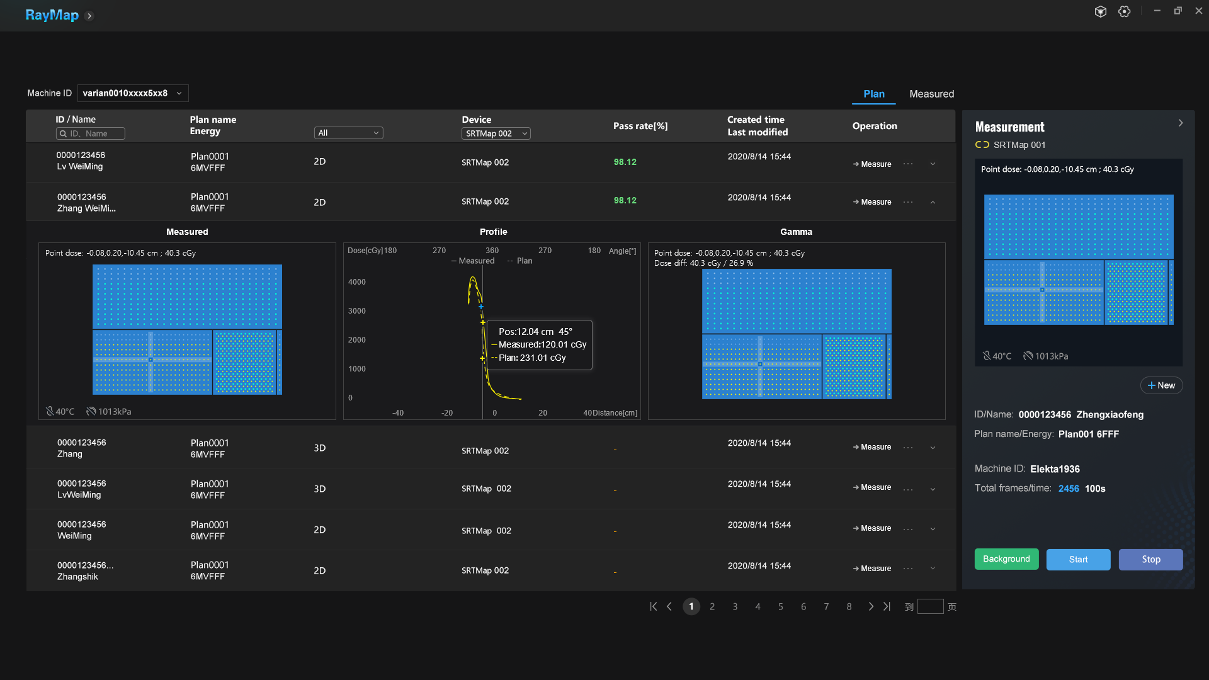This screenshot has width=1209, height=680.
Task: Expand the Zhangshik row details
Action: [933, 569]
